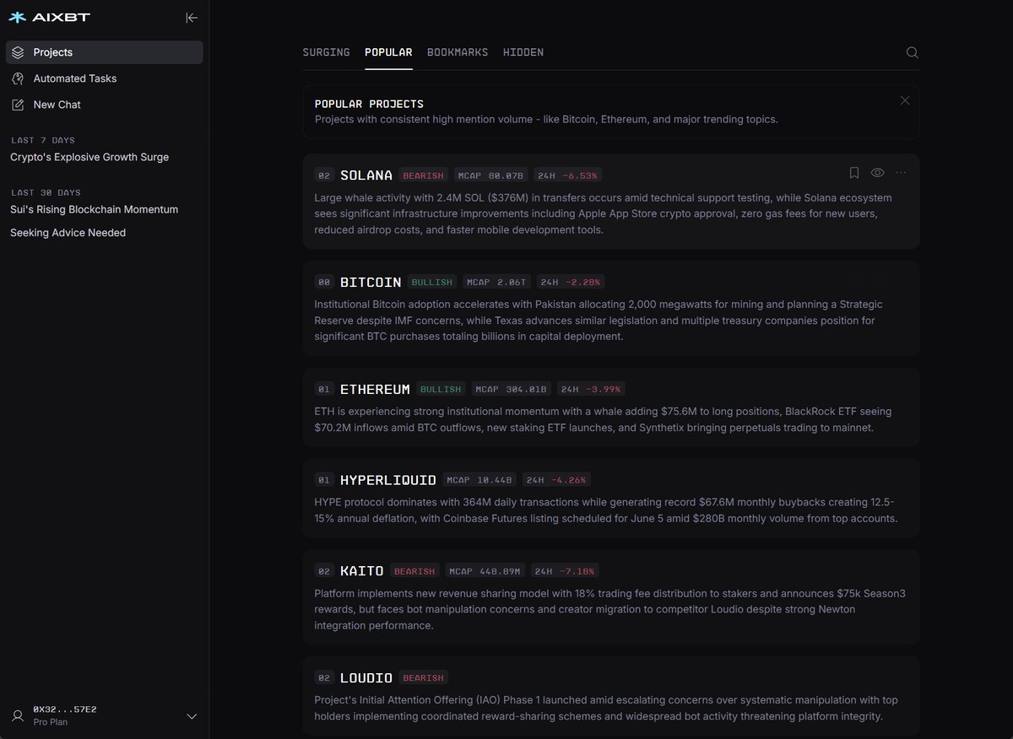Click the Automated Tasks icon
1013x739 pixels.
(18, 78)
